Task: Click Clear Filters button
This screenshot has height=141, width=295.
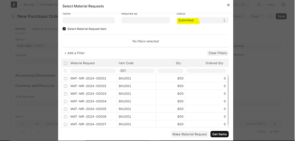Action: [x=218, y=53]
